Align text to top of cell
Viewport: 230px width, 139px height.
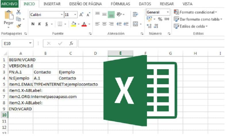[97, 14]
